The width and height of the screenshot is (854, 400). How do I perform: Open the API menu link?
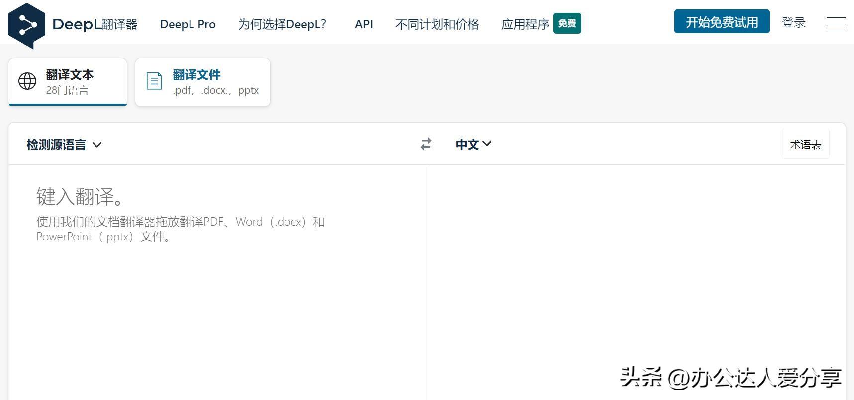[x=364, y=24]
